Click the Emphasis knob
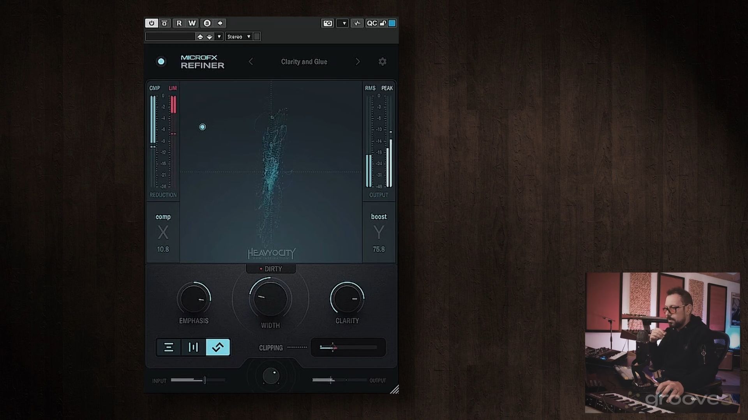Viewport: 748px width, 420px height. [x=194, y=299]
